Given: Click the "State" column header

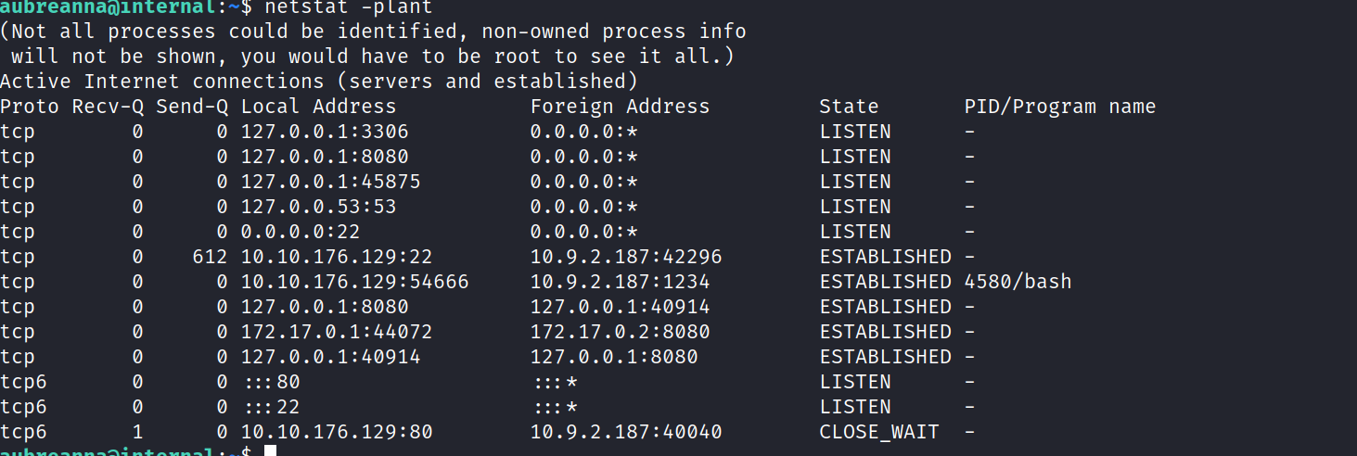Looking at the screenshot, I should click(849, 107).
